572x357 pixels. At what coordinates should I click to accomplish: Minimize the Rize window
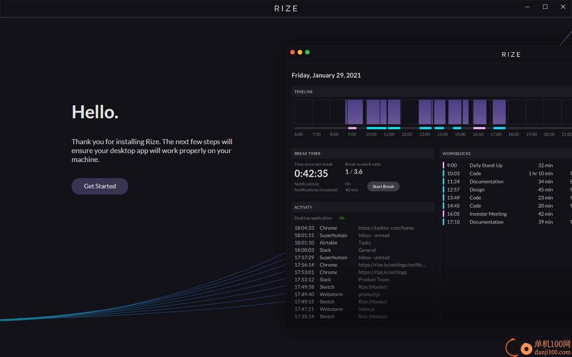(x=528, y=7)
